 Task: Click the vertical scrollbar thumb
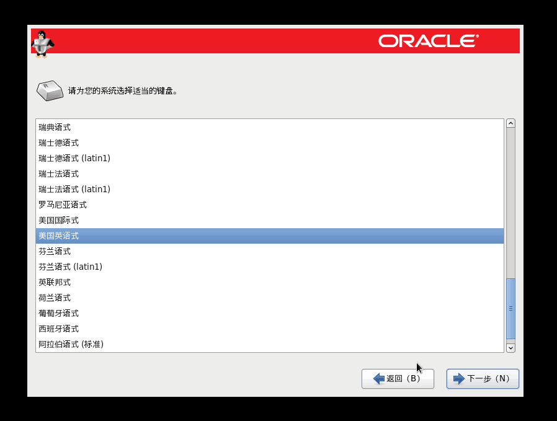point(510,308)
